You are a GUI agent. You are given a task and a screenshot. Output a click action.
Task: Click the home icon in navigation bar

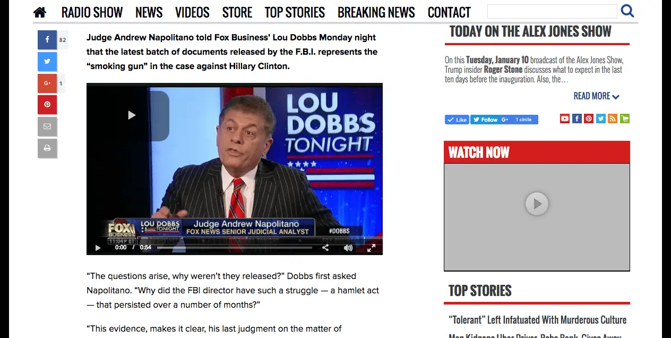tap(40, 12)
